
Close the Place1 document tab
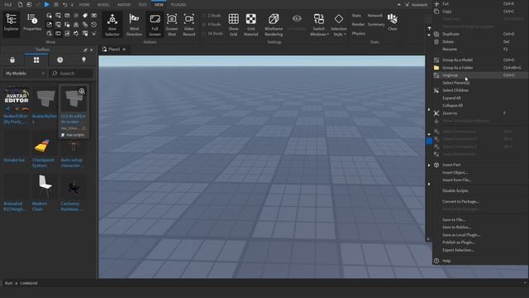click(x=124, y=50)
